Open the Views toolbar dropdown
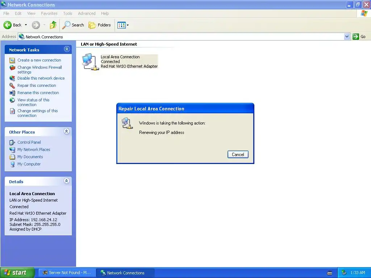The height and width of the screenshot is (278, 371). [x=123, y=25]
